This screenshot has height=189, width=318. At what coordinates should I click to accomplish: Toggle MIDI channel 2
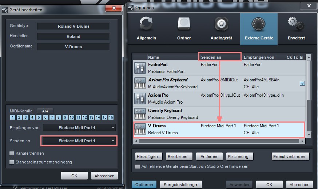[x=19, y=117]
